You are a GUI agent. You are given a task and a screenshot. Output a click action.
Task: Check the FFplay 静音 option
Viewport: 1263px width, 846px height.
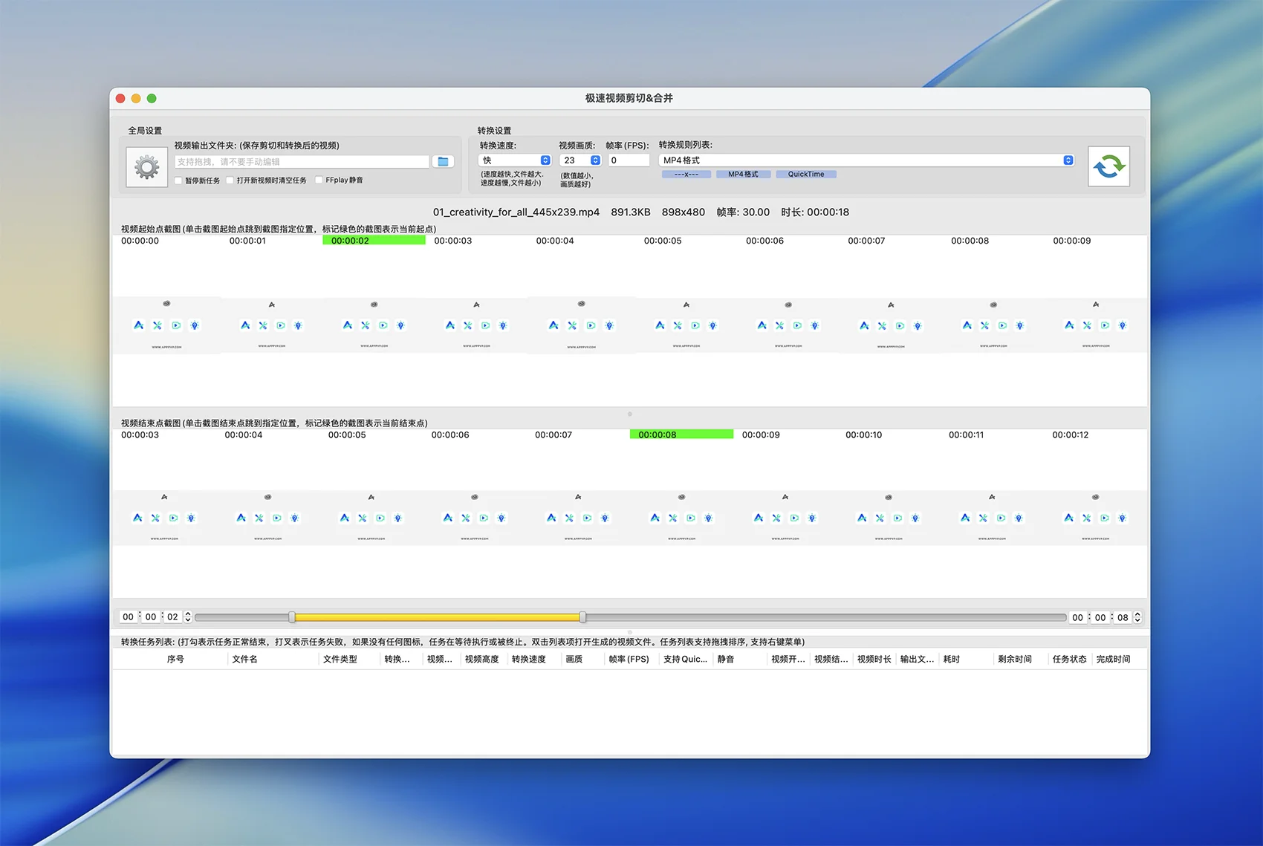(x=319, y=180)
